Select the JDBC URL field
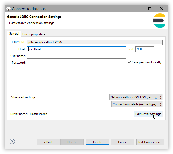 (x=95, y=42)
